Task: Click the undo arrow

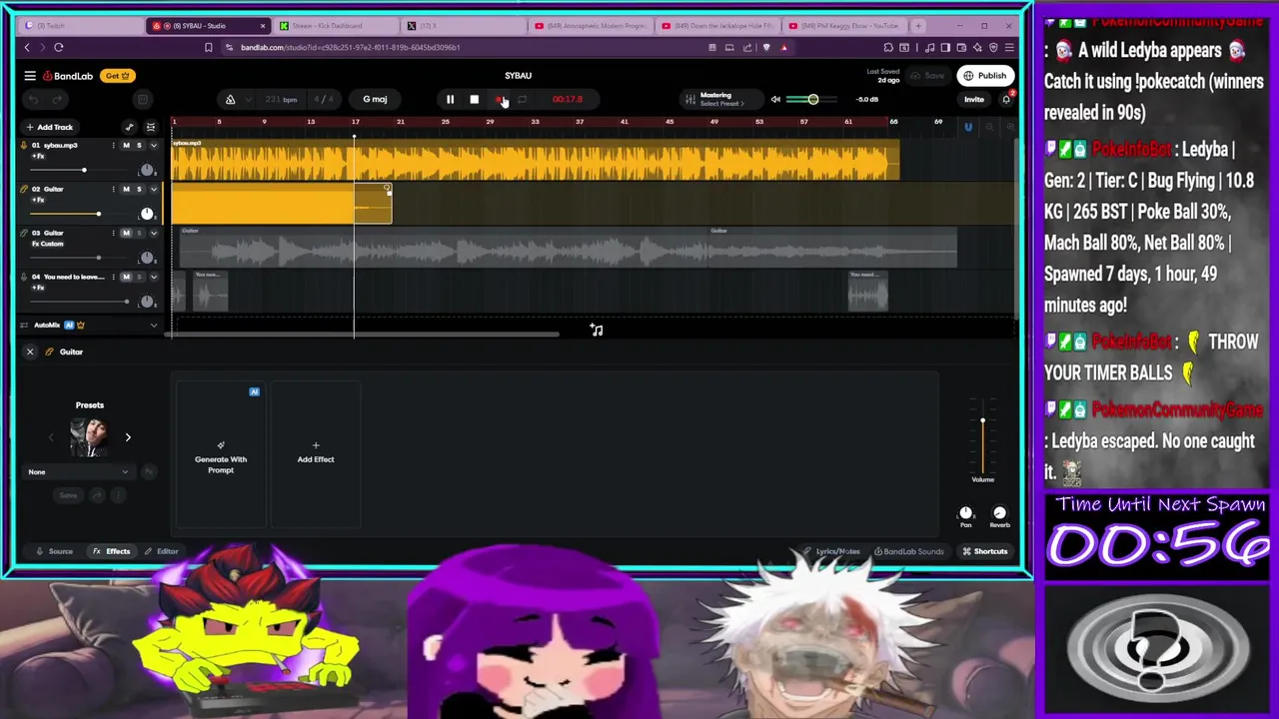Action: click(33, 99)
